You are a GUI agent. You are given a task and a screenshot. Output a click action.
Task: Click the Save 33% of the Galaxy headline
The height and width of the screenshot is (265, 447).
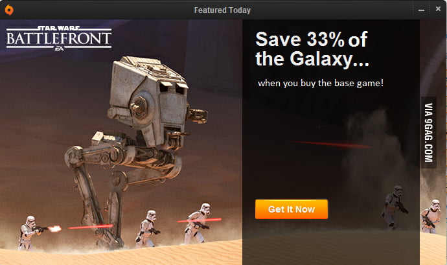[x=312, y=49]
